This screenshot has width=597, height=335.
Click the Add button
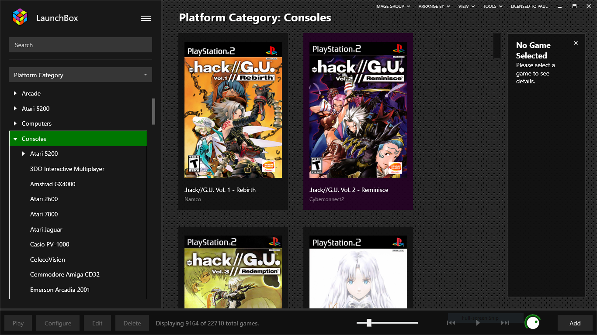[x=575, y=323]
